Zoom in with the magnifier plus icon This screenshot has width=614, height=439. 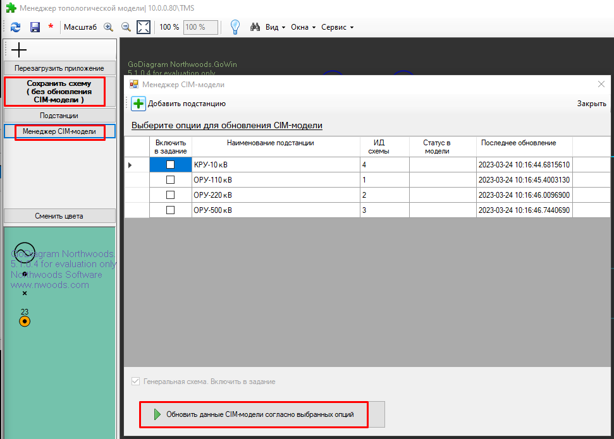[108, 27]
